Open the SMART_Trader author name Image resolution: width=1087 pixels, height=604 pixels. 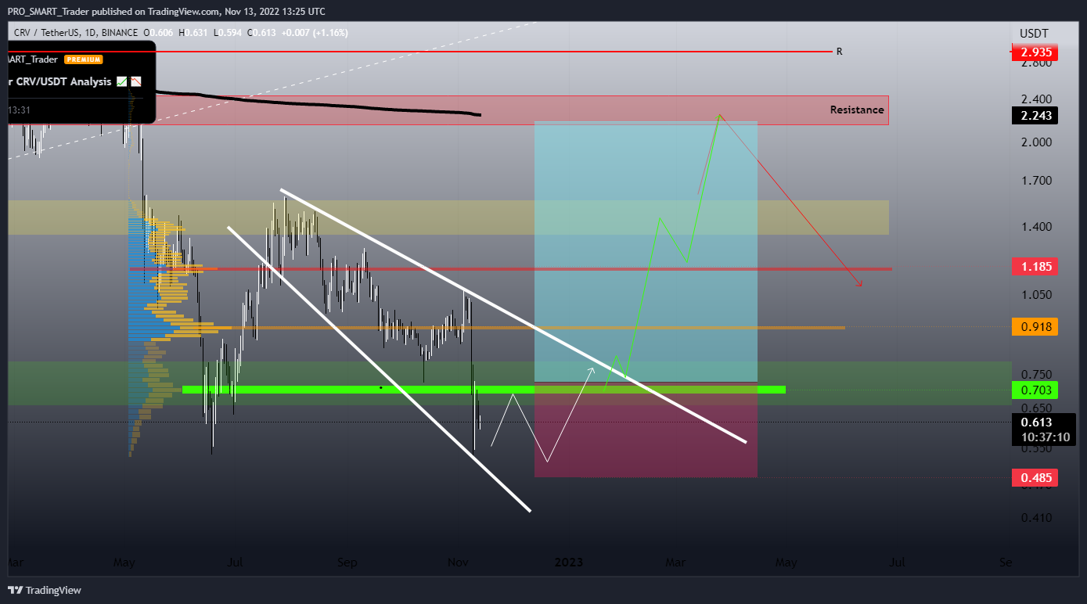(x=34, y=59)
